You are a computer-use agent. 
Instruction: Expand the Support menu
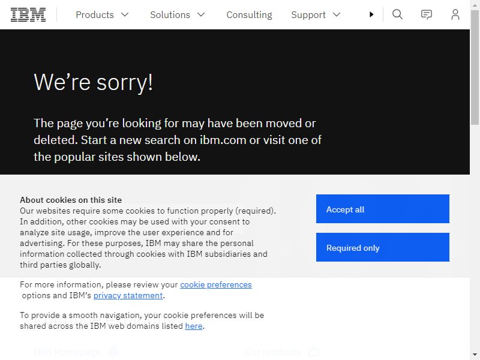pos(316,14)
